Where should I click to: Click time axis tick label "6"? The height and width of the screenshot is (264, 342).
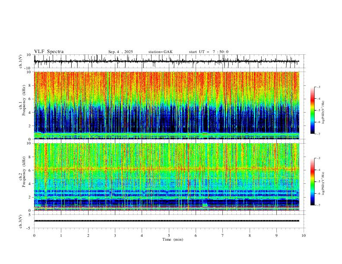(196, 236)
